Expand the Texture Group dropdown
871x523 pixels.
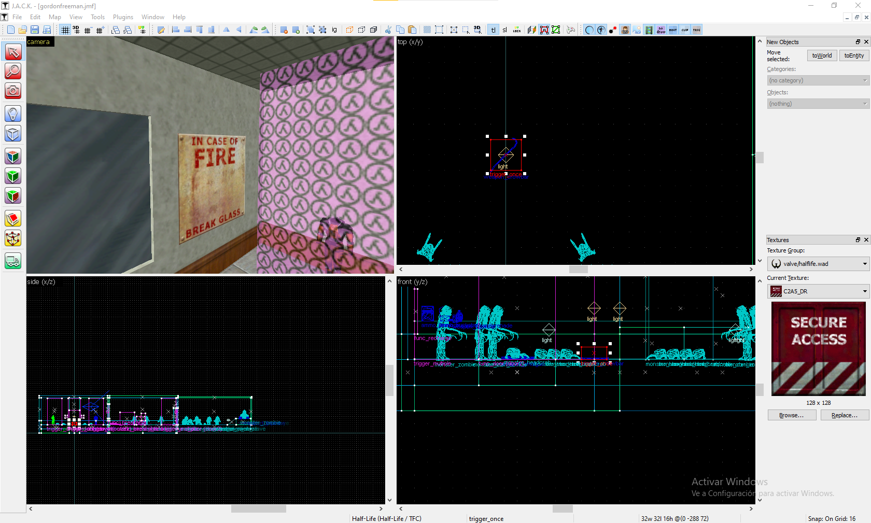tap(818, 264)
